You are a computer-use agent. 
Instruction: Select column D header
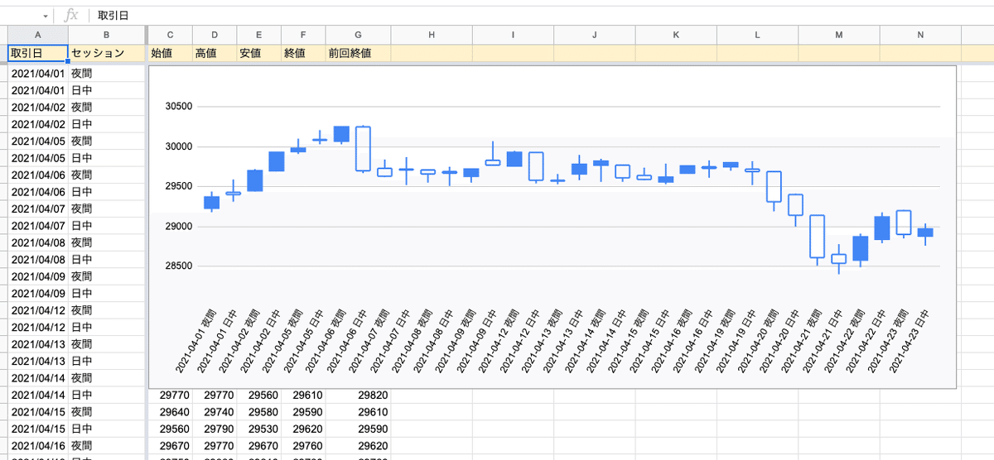tap(215, 35)
